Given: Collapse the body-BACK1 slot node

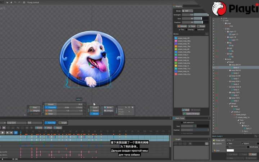Looking at the screenshot, I should [x=228, y=65].
